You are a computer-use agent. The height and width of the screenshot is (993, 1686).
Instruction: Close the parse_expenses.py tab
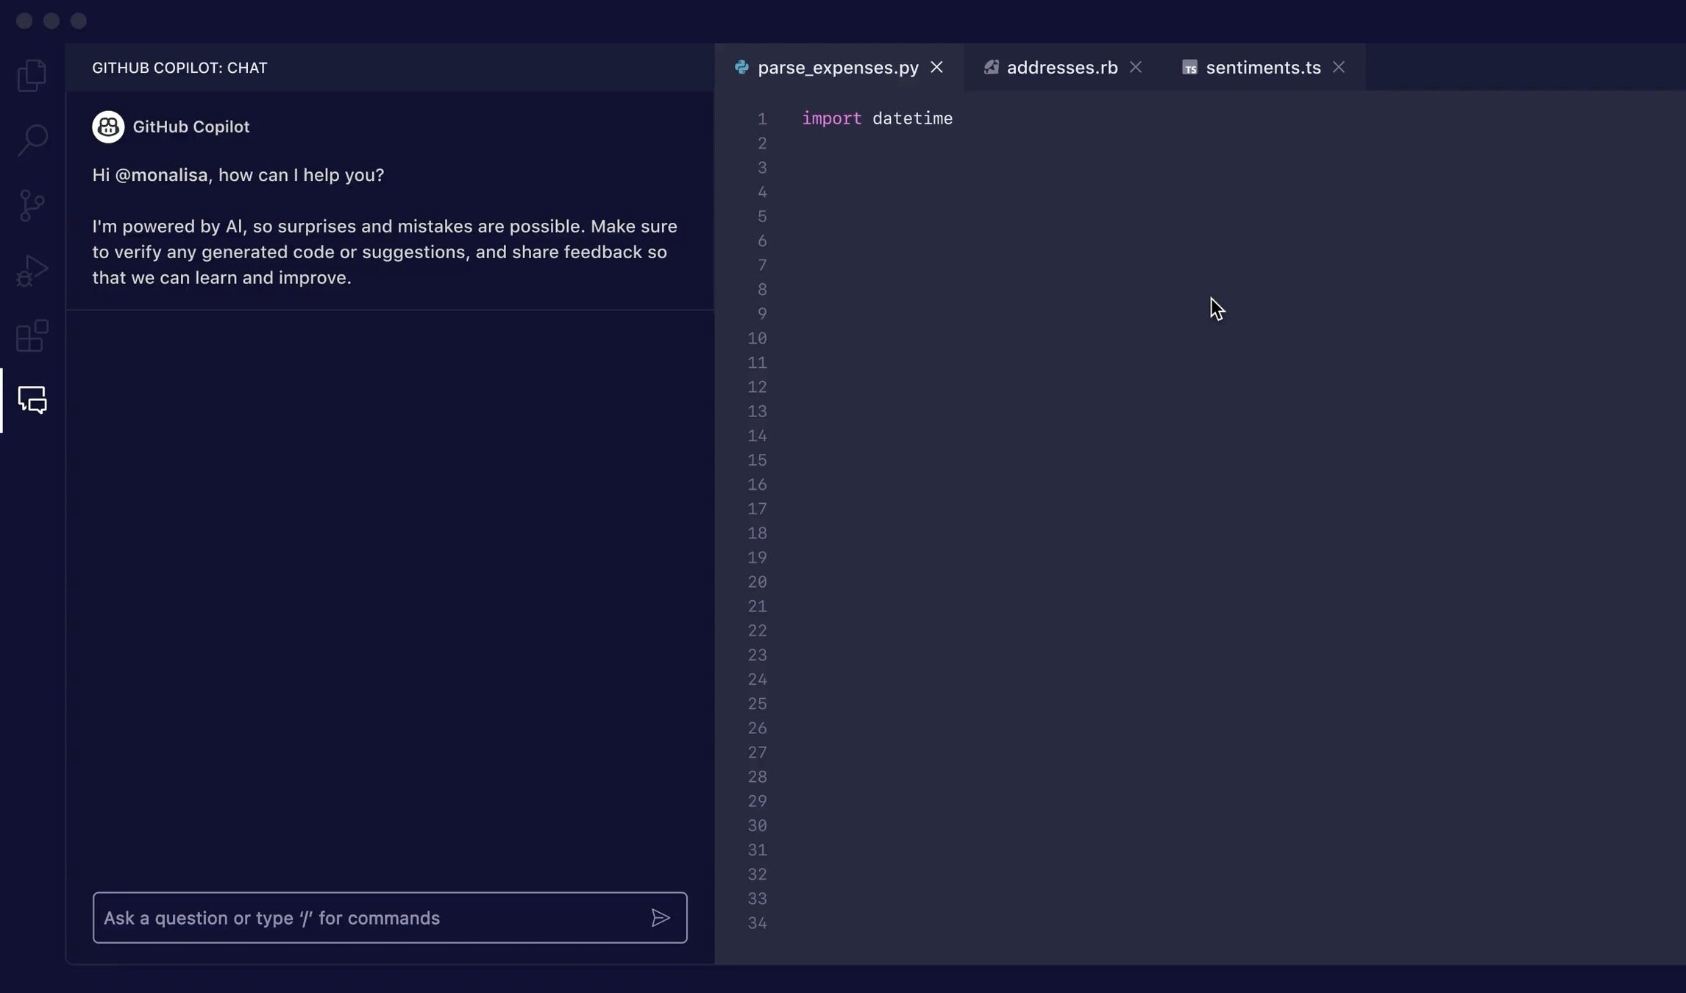(936, 67)
